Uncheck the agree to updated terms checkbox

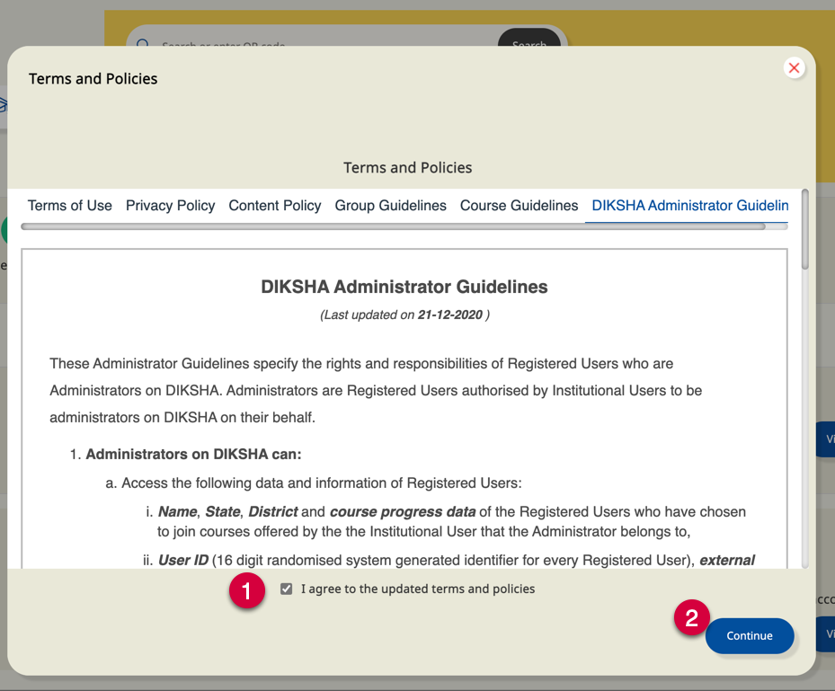[287, 589]
